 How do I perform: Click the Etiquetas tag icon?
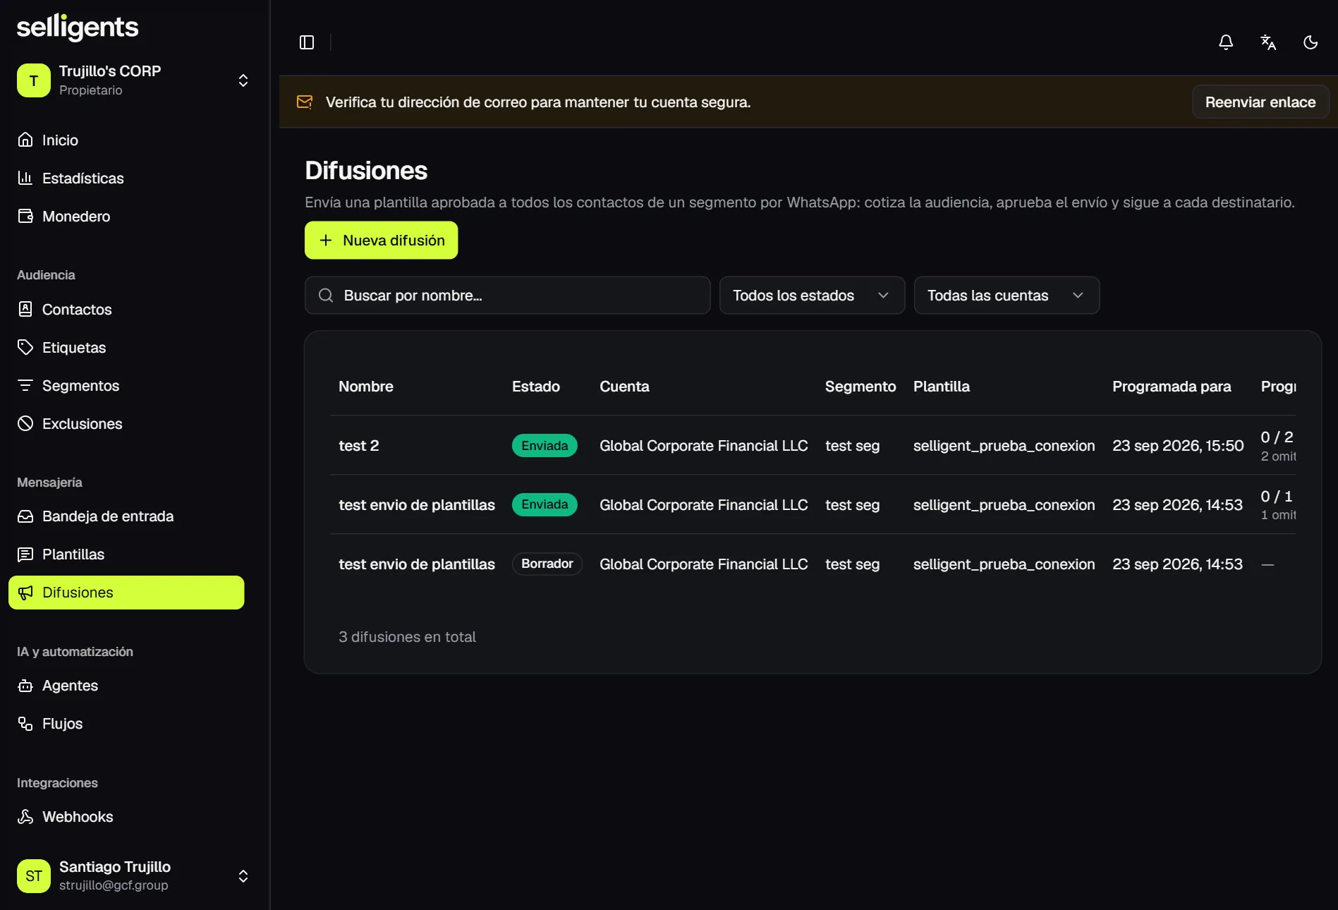[x=25, y=347]
